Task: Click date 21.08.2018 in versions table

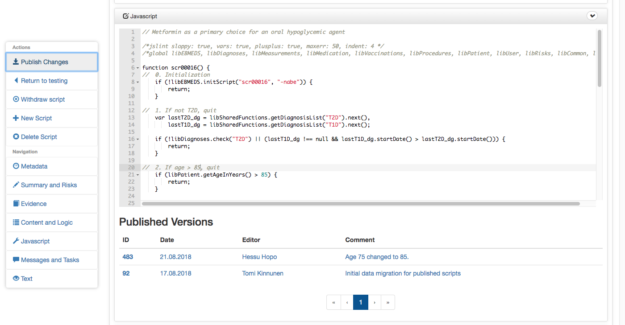Action: (x=175, y=257)
